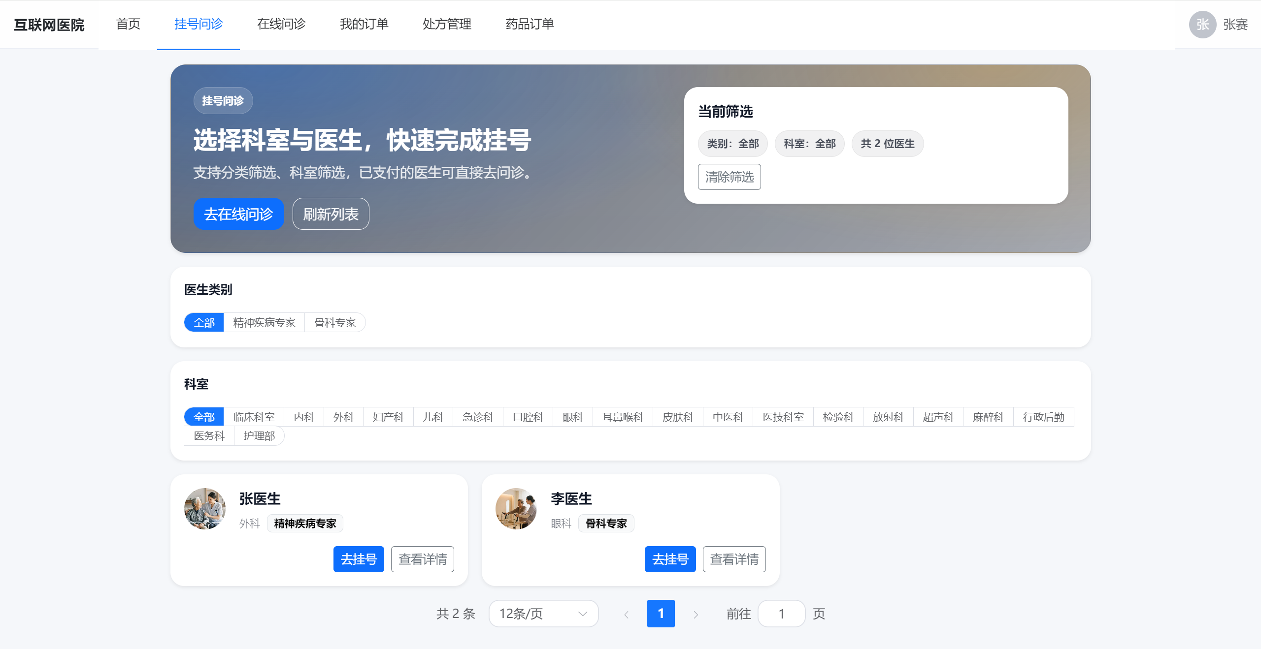Open 处方管理 from the navigation
This screenshot has width=1261, height=649.
pyautogui.click(x=446, y=24)
